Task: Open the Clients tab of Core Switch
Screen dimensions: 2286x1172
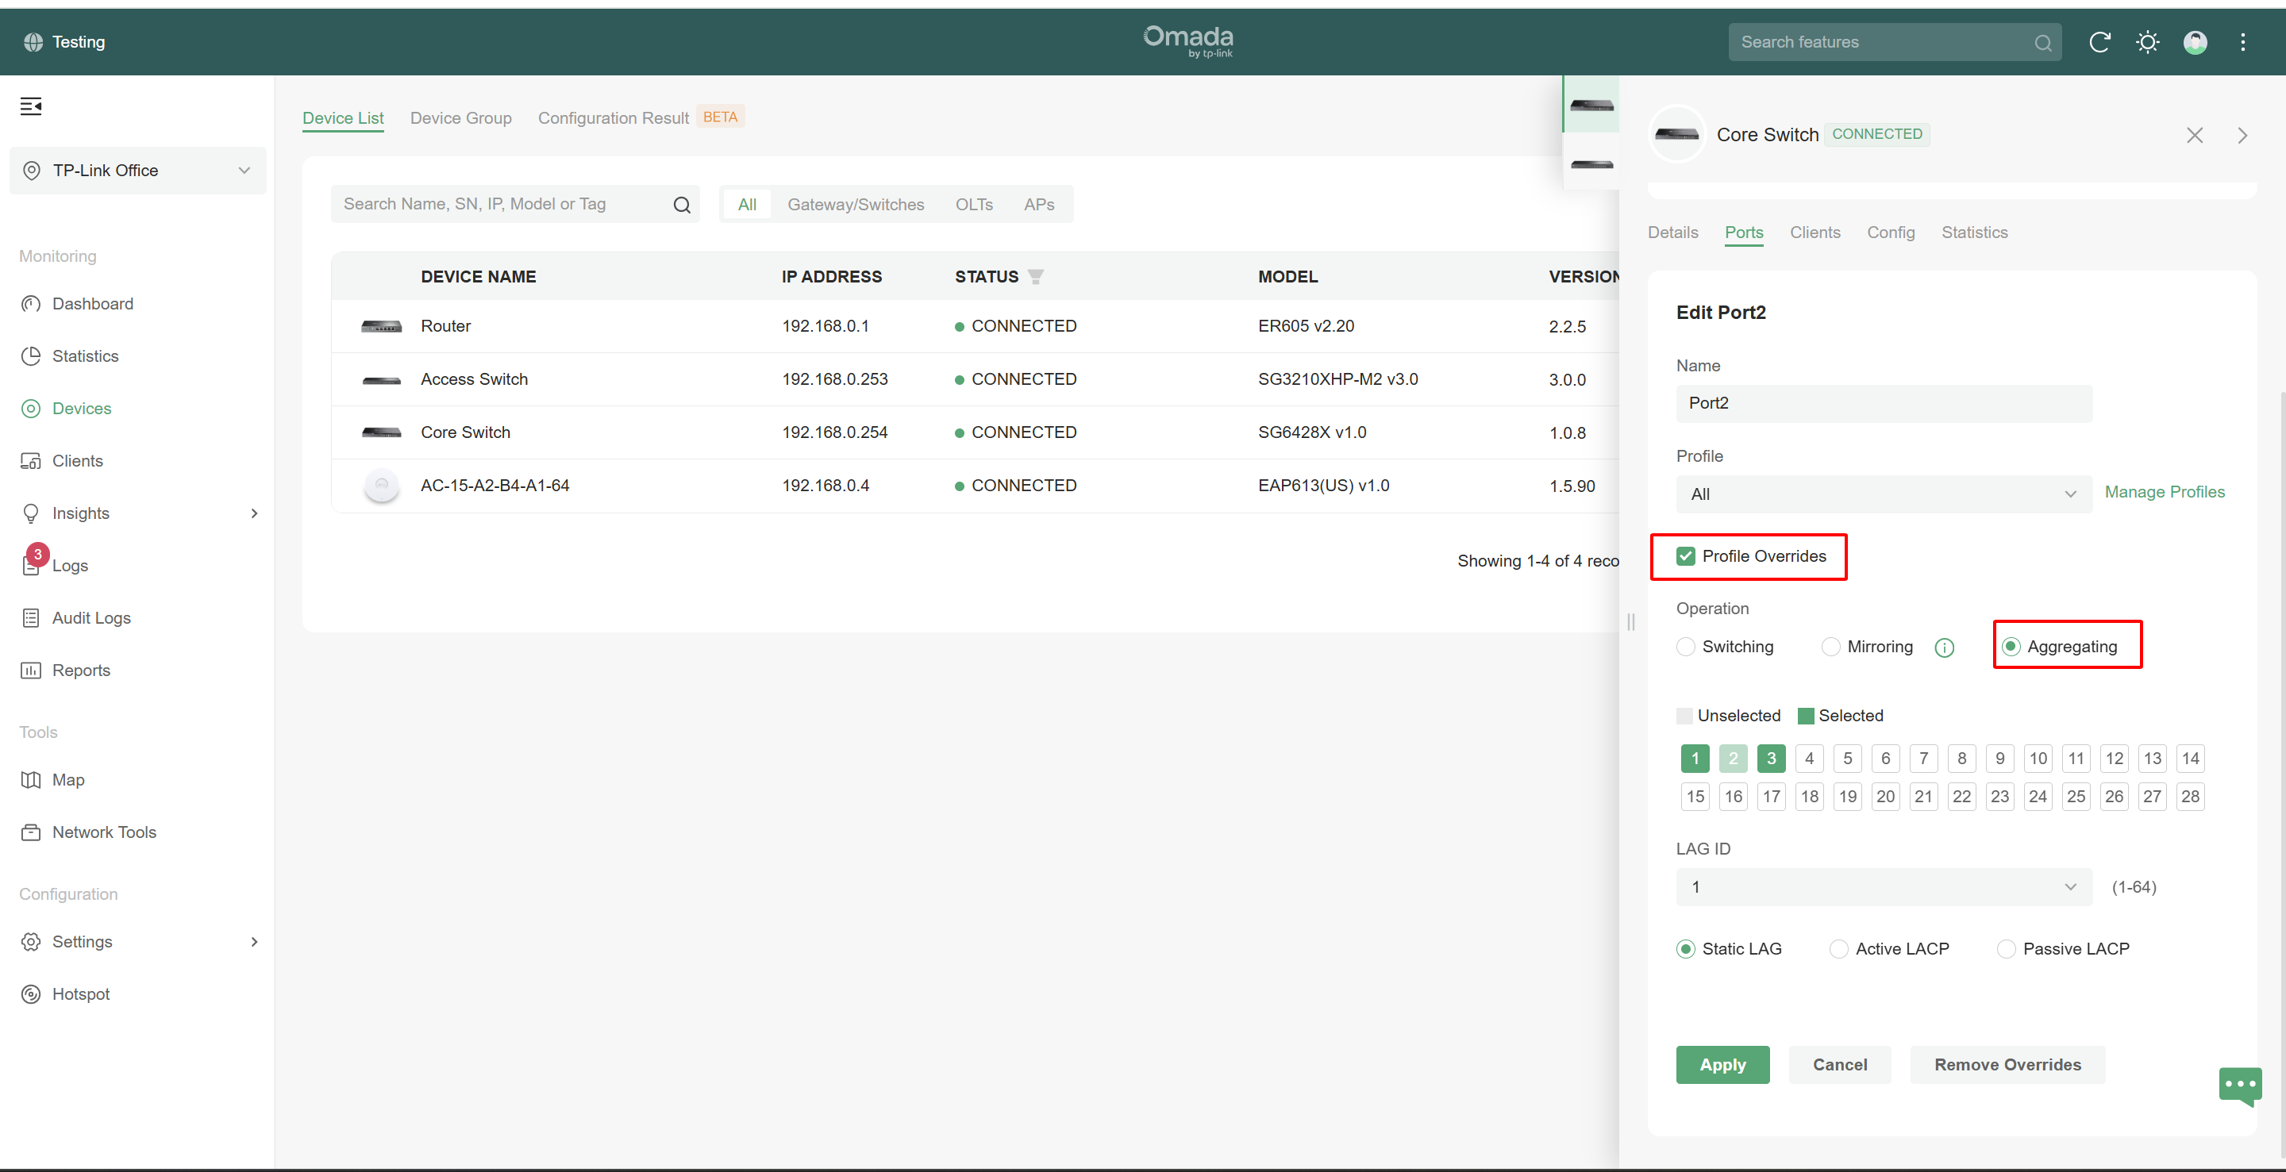Action: [x=1814, y=232]
